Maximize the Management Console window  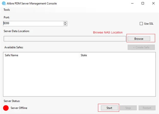pyautogui.click(x=143, y=3)
